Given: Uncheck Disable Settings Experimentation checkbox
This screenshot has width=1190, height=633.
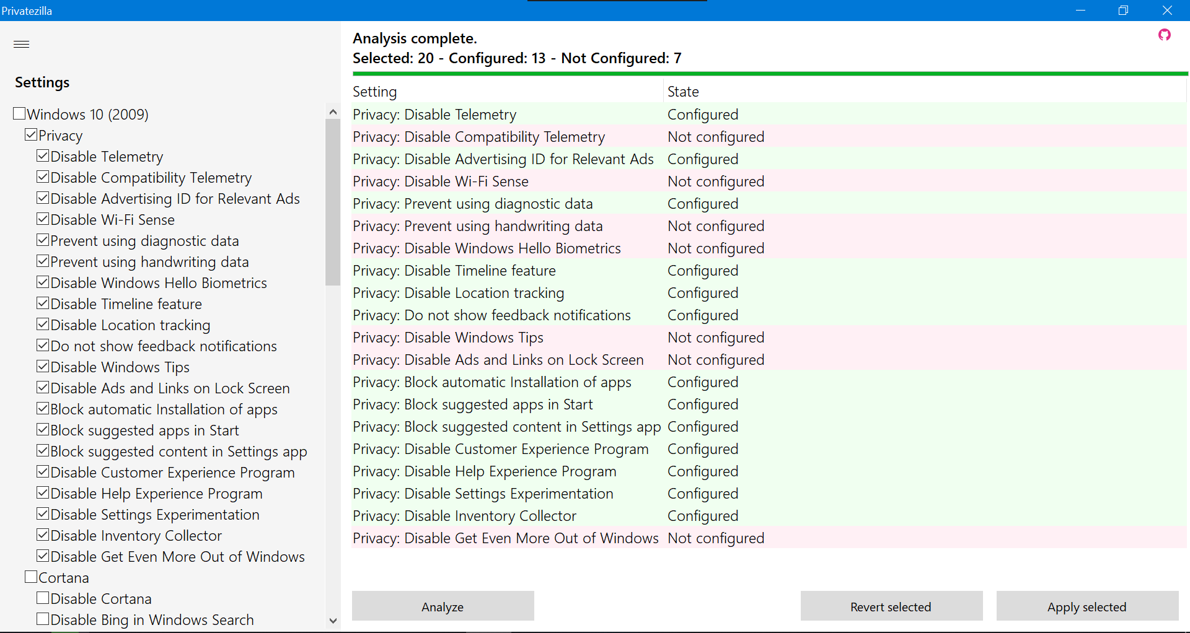Looking at the screenshot, I should (43, 513).
